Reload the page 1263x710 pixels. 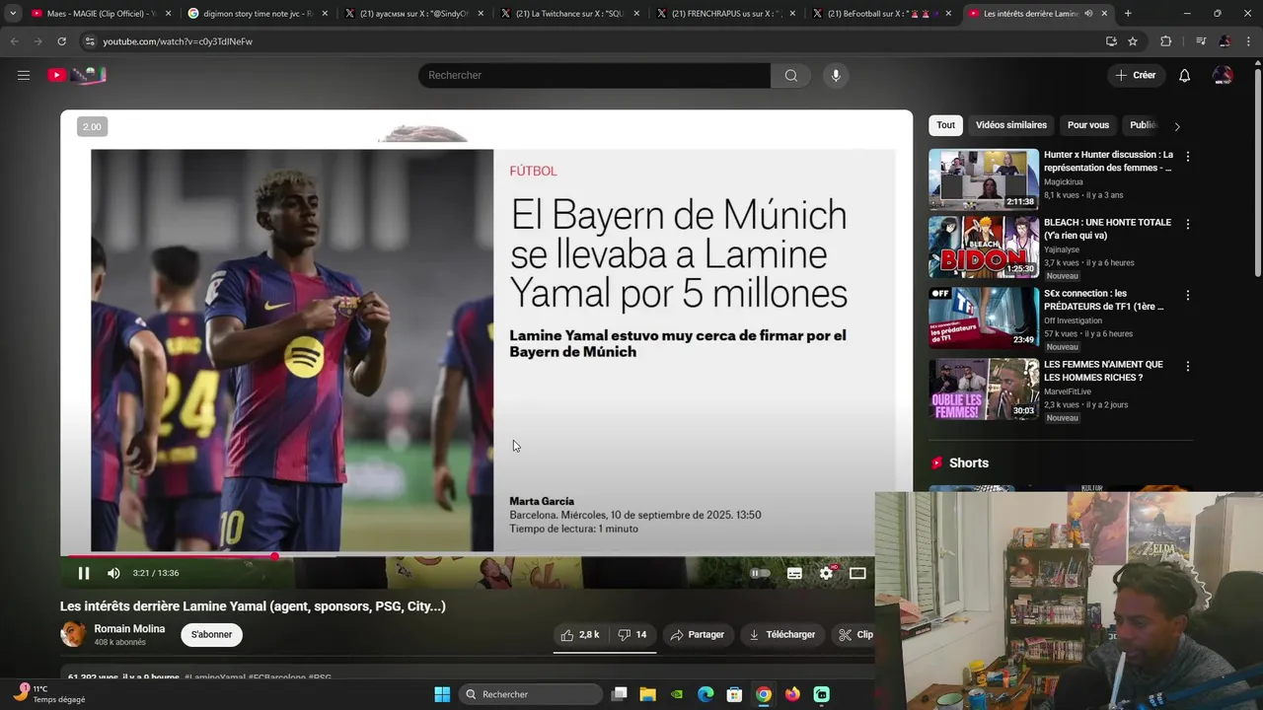(x=61, y=41)
